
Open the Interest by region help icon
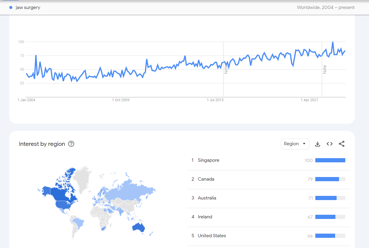pos(71,144)
